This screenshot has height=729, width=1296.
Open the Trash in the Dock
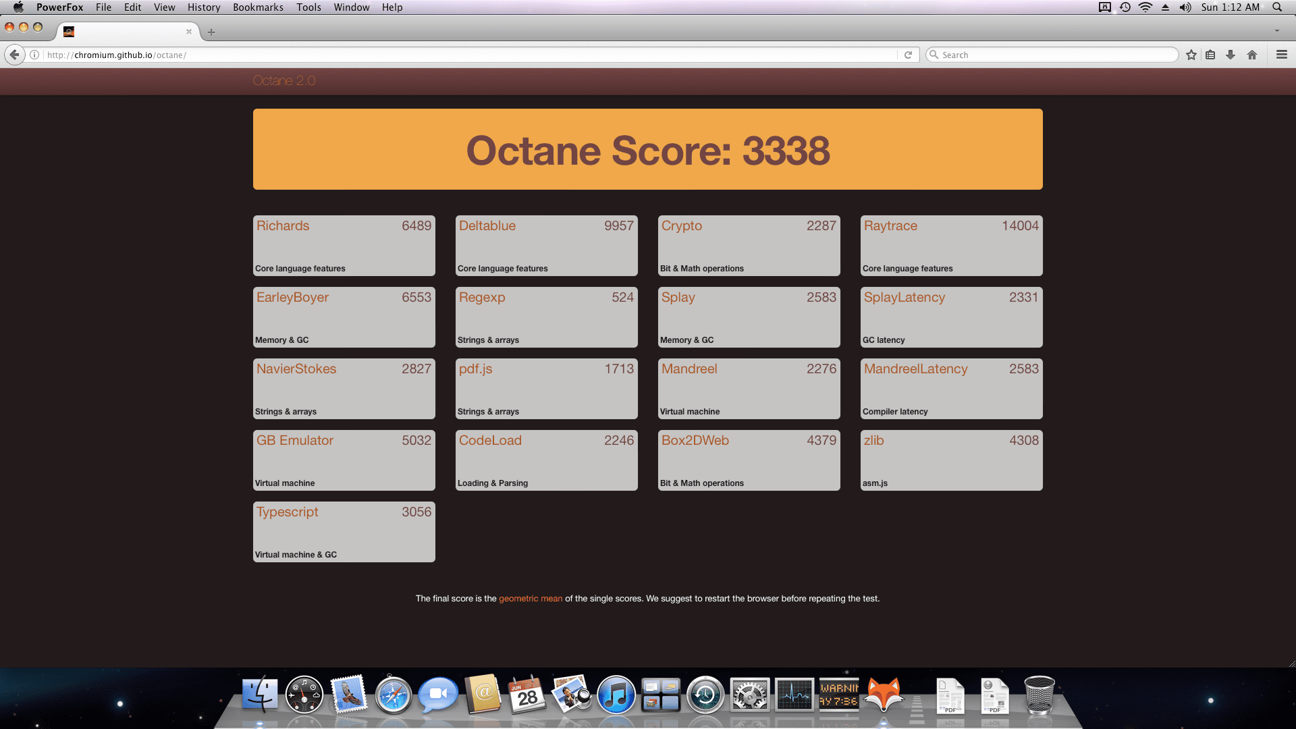pyautogui.click(x=1039, y=695)
